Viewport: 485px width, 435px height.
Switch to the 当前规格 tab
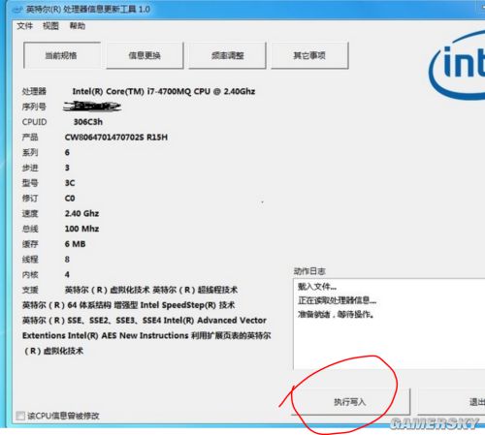point(61,55)
